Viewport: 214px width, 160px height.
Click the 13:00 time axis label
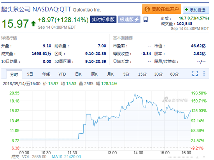tap(112, 153)
